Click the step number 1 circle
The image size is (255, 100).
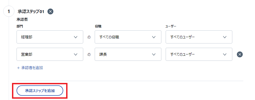(9, 11)
